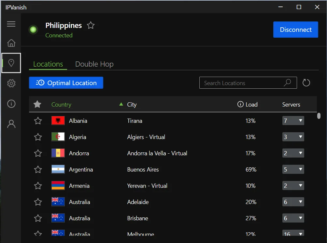The width and height of the screenshot is (327, 243).
Task: Click the locations list scrollbar thumb
Action: 319,116
